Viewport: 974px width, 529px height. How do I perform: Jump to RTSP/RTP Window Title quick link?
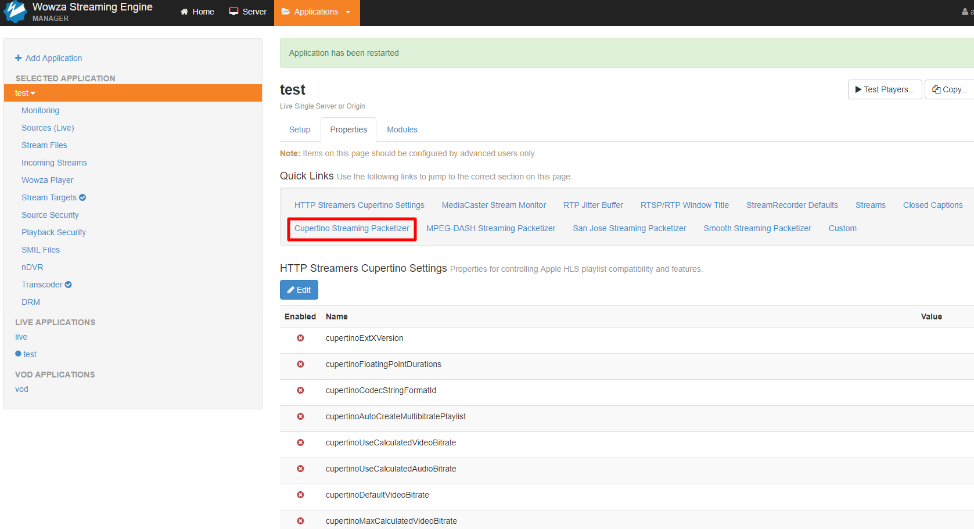click(x=684, y=205)
